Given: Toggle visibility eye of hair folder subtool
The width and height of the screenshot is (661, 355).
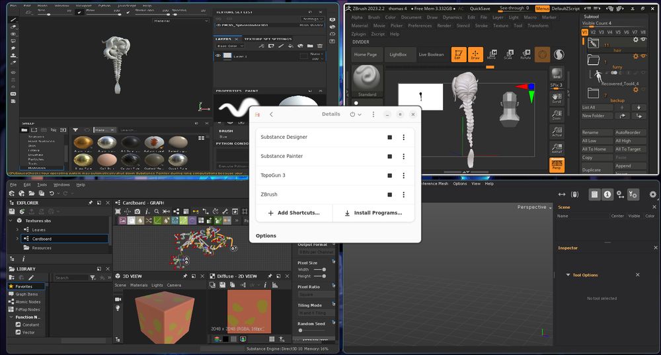Looking at the screenshot, I should [x=643, y=40].
